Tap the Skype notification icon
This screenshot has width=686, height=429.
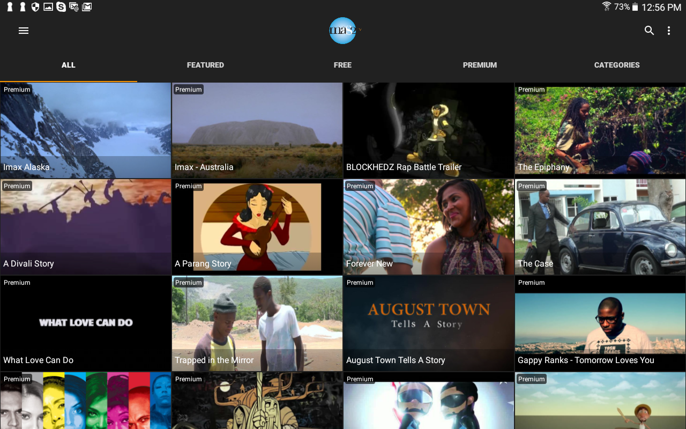click(61, 7)
